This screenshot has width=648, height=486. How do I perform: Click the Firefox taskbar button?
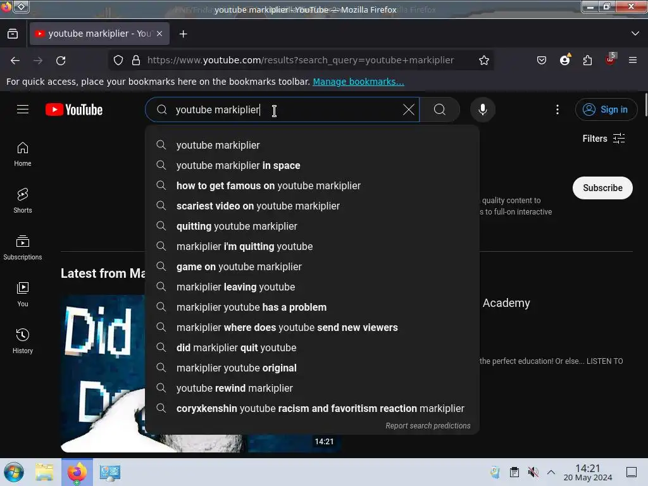tap(77, 472)
